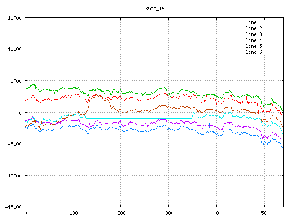Pick the "line 5" legend label
Image resolution: width=292 pixels, height=219 pixels.
[254, 46]
